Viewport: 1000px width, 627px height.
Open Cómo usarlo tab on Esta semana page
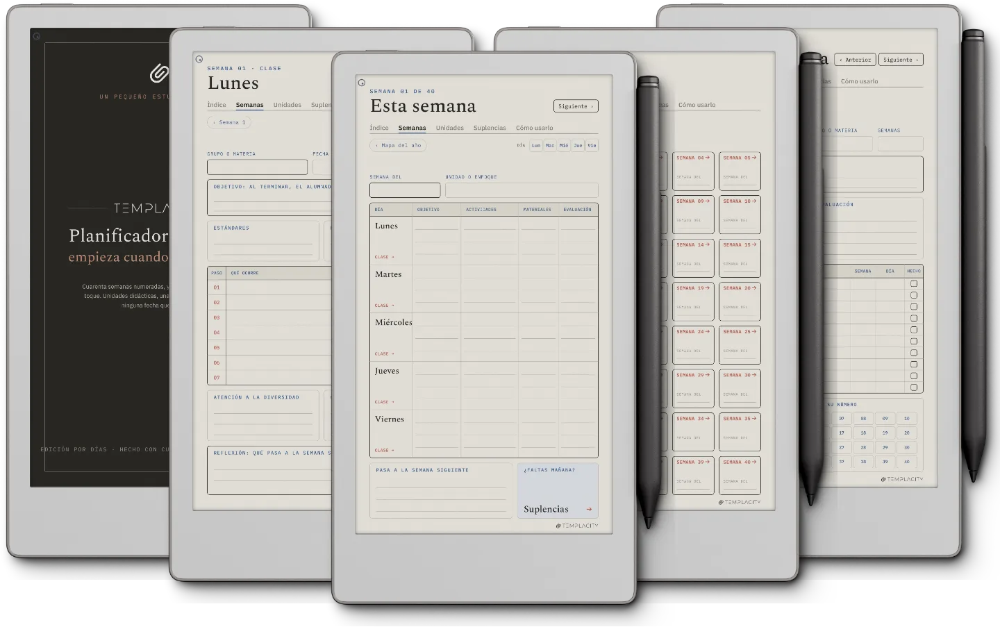pos(535,128)
